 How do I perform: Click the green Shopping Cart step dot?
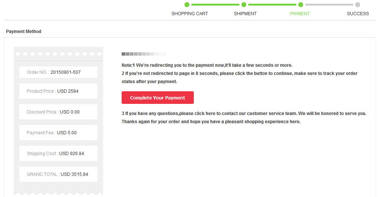point(187,4)
